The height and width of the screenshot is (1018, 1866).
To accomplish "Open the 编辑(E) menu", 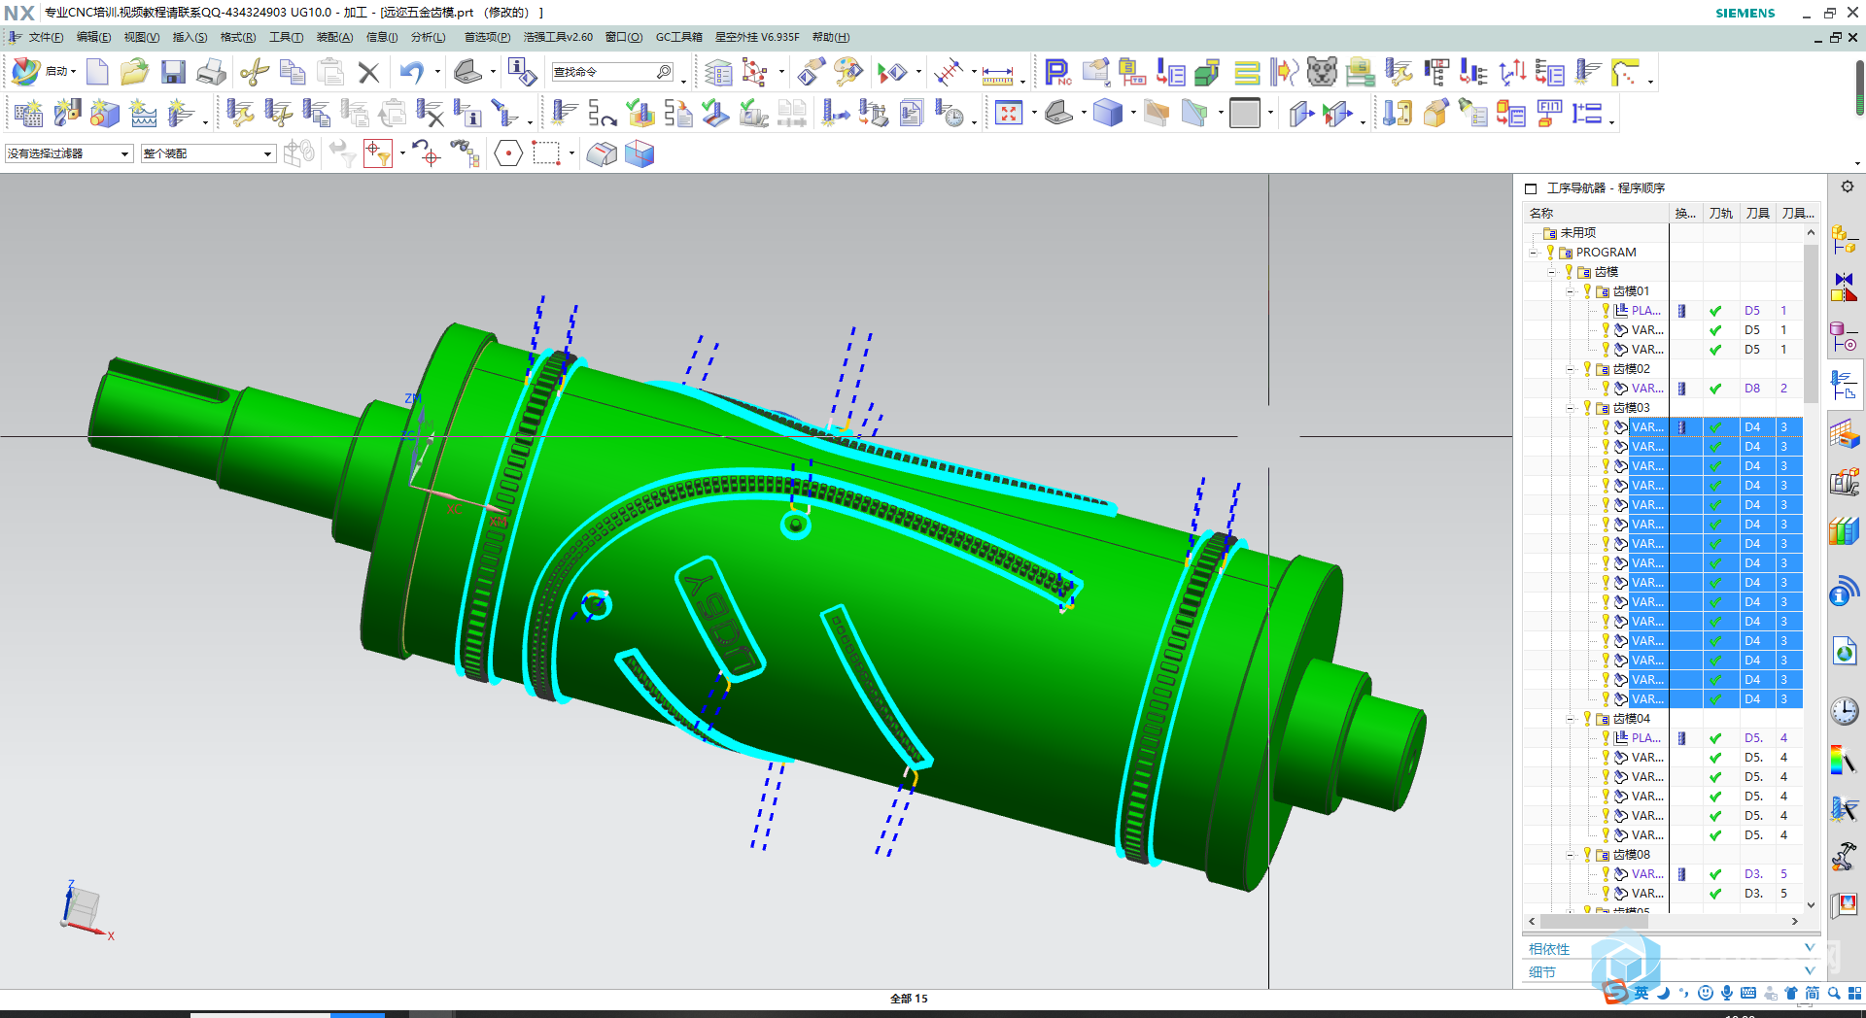I will pyautogui.click(x=93, y=37).
